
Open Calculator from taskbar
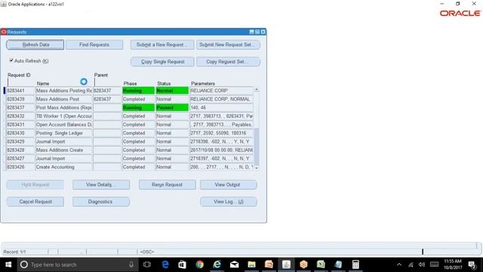coord(355,264)
